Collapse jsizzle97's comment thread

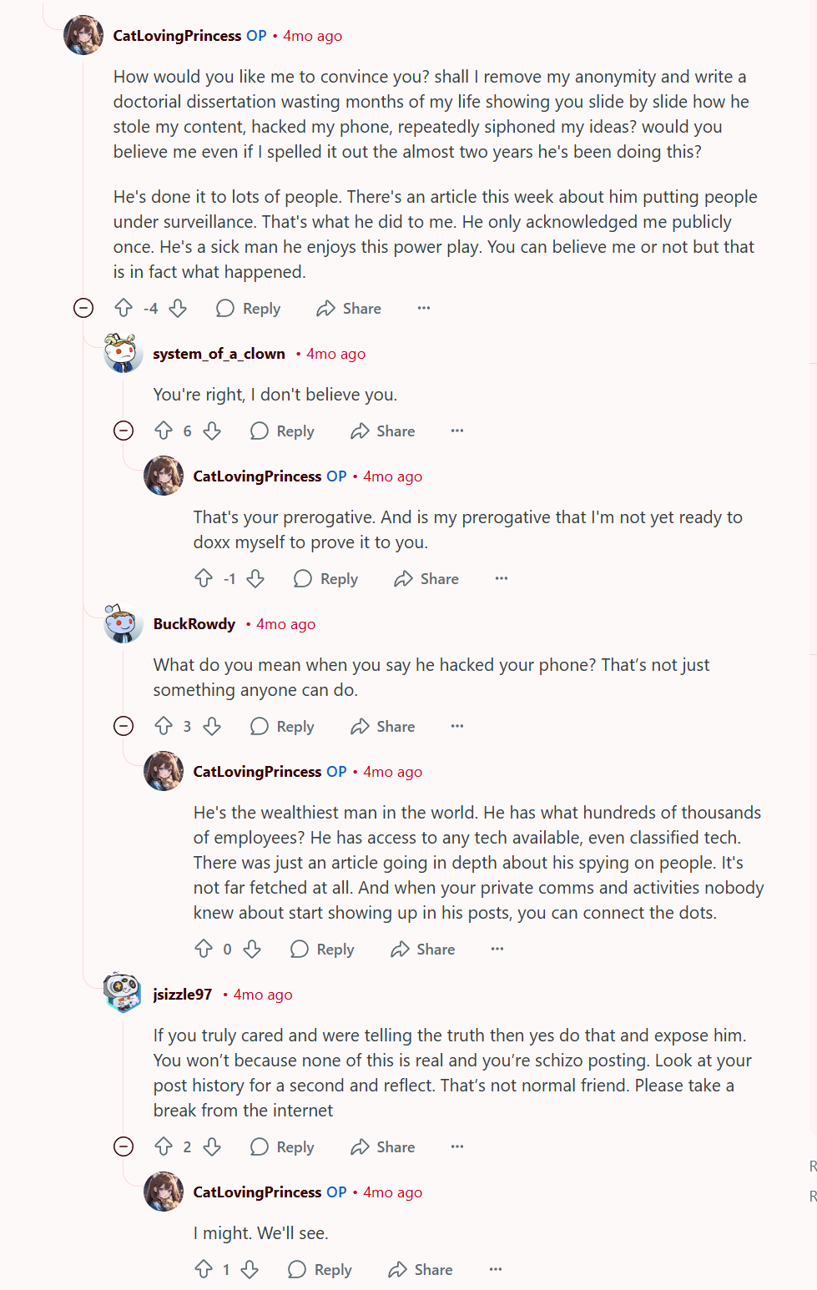point(124,1146)
